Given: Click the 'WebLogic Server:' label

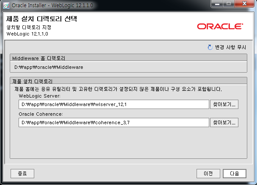Looking at the screenshot, I should 39,96.
